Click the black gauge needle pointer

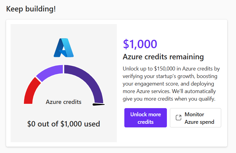99,105
